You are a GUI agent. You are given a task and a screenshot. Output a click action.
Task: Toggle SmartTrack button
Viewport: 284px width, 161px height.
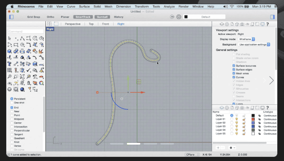(83, 17)
